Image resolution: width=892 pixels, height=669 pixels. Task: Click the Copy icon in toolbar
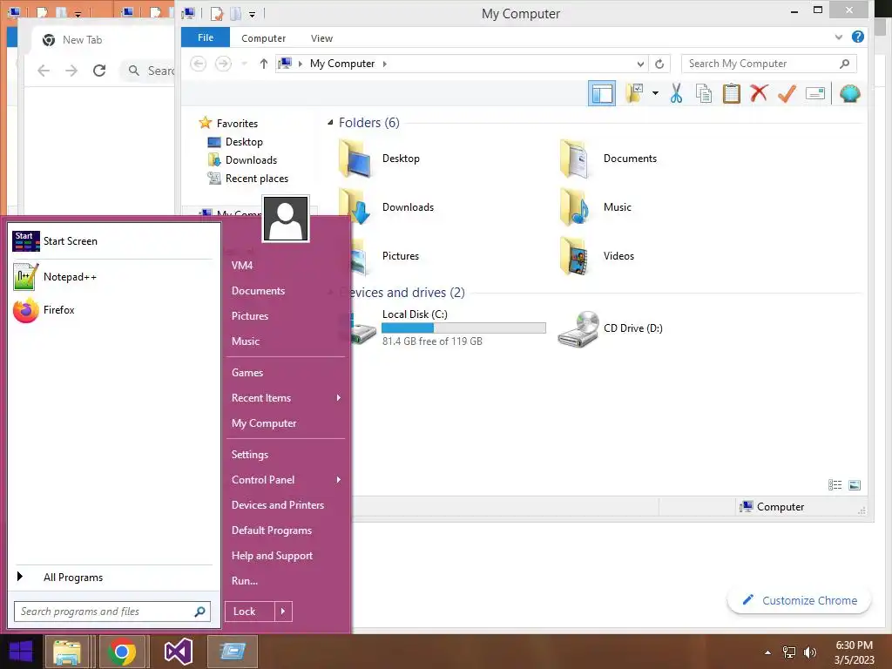click(x=704, y=93)
